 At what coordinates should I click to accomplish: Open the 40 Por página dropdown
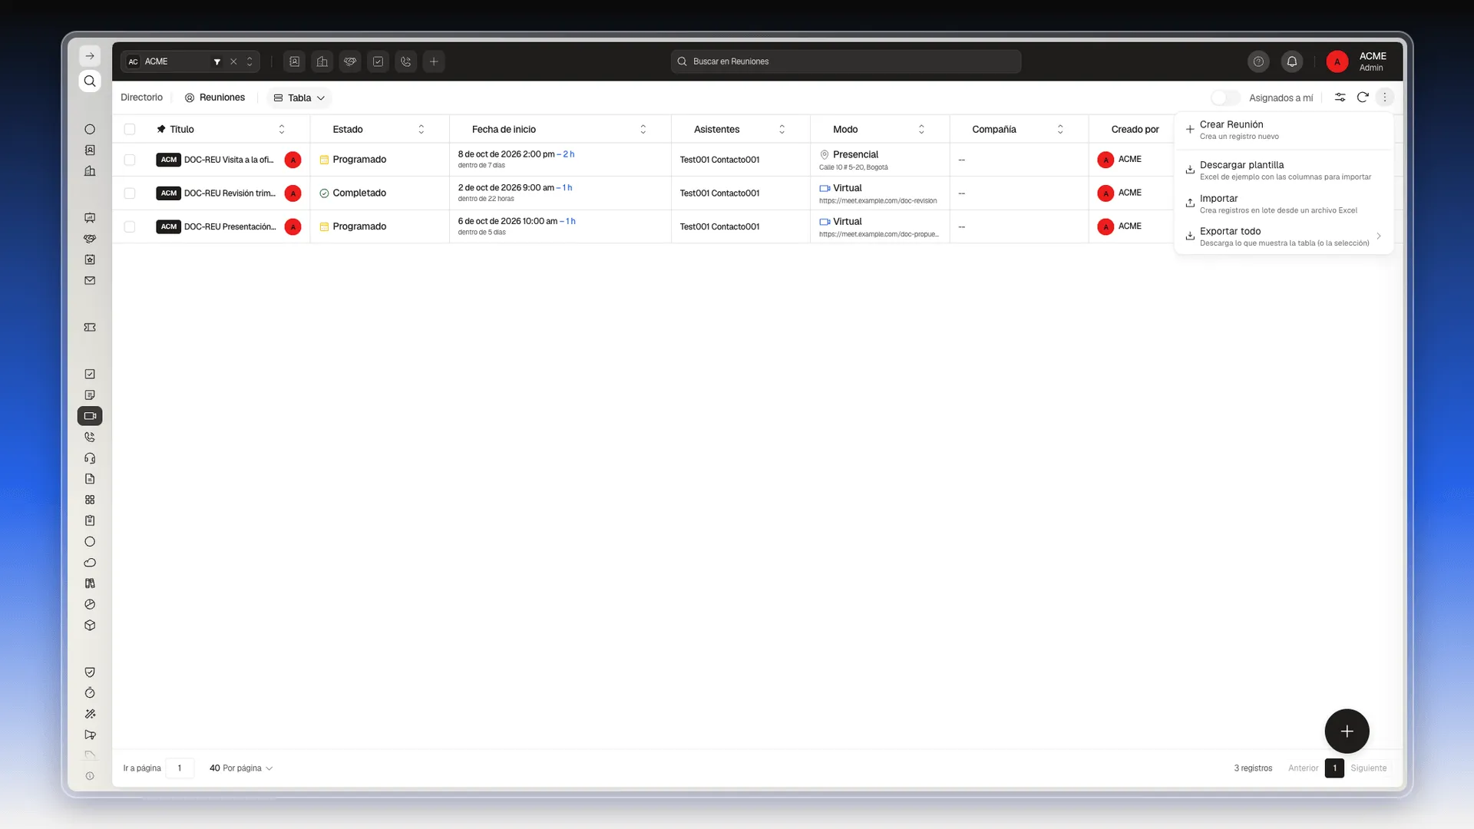(x=241, y=768)
